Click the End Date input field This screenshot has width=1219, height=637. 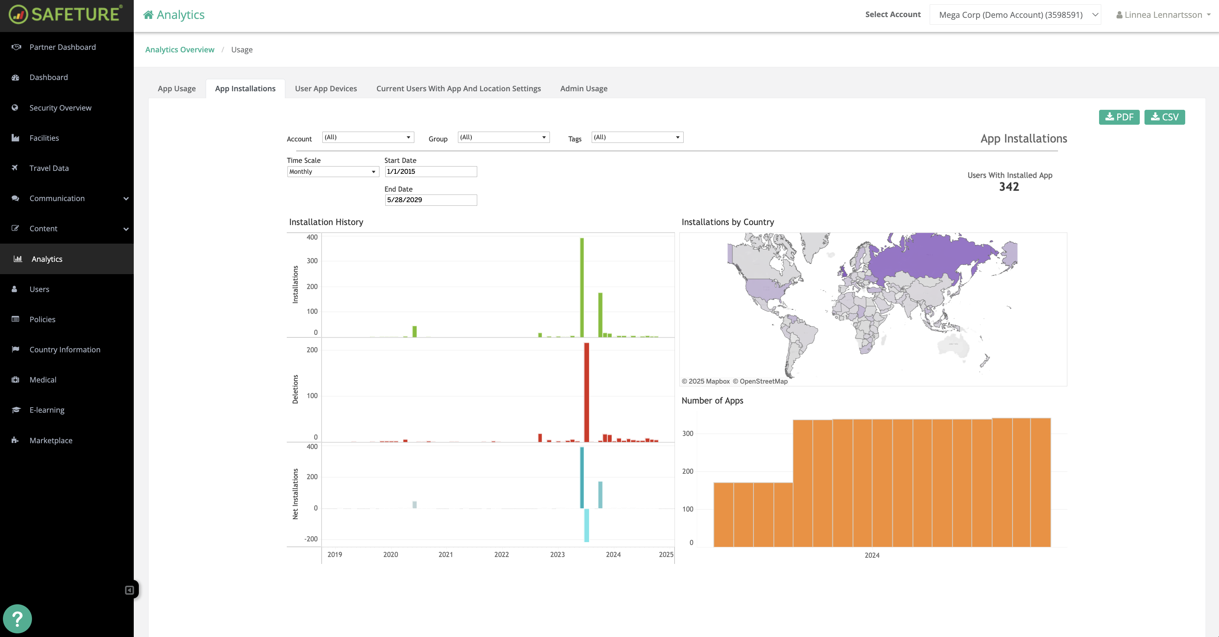point(430,200)
